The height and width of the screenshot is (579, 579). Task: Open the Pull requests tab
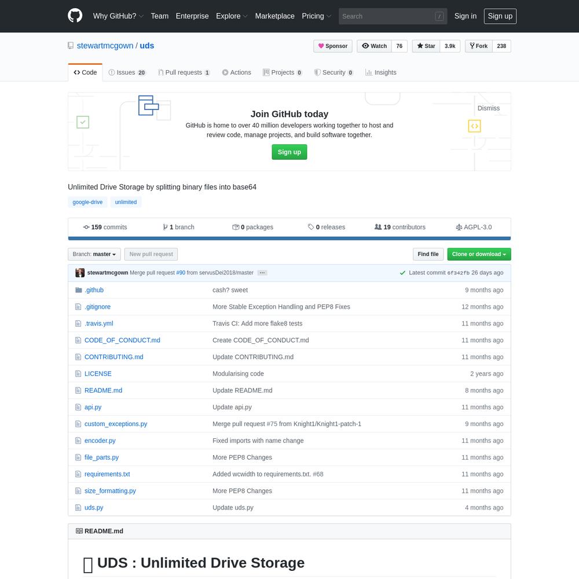[x=184, y=72]
